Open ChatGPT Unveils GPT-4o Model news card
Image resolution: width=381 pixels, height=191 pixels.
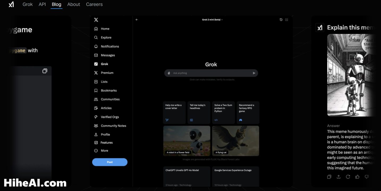tap(187, 177)
